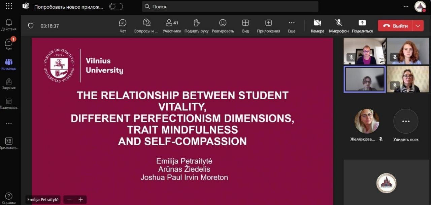Open the Questions and answers panel

(x=146, y=25)
